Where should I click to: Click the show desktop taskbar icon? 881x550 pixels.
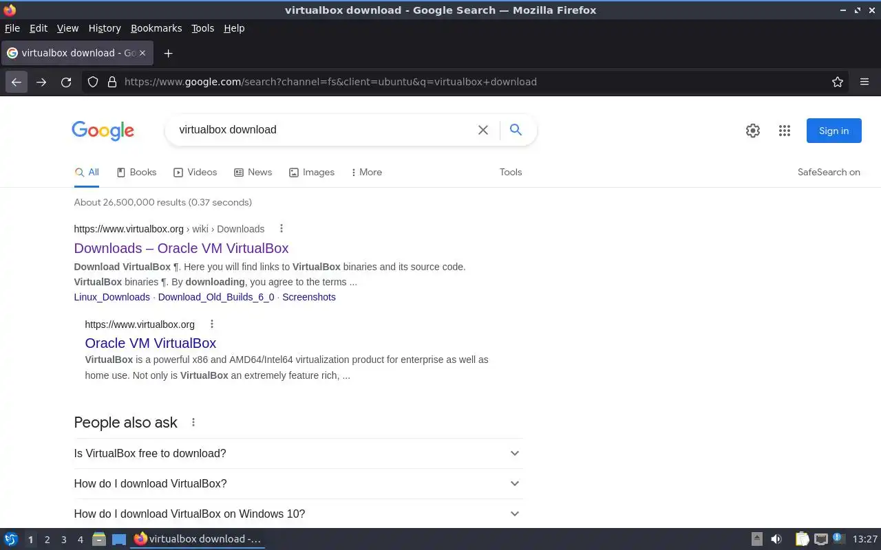click(119, 539)
